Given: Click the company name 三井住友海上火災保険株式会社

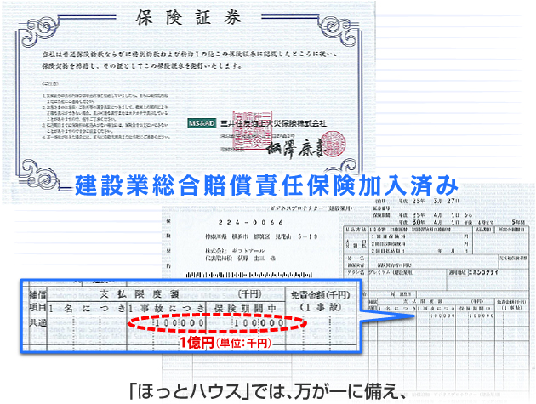Looking at the screenshot, I should tap(273, 123).
